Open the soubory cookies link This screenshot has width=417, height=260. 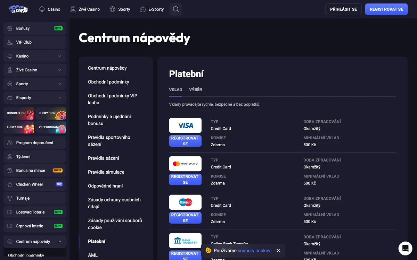click(x=255, y=251)
